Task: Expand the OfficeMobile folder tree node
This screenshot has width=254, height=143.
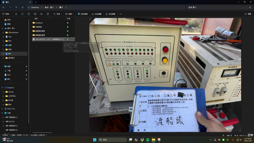Action: 3,32
